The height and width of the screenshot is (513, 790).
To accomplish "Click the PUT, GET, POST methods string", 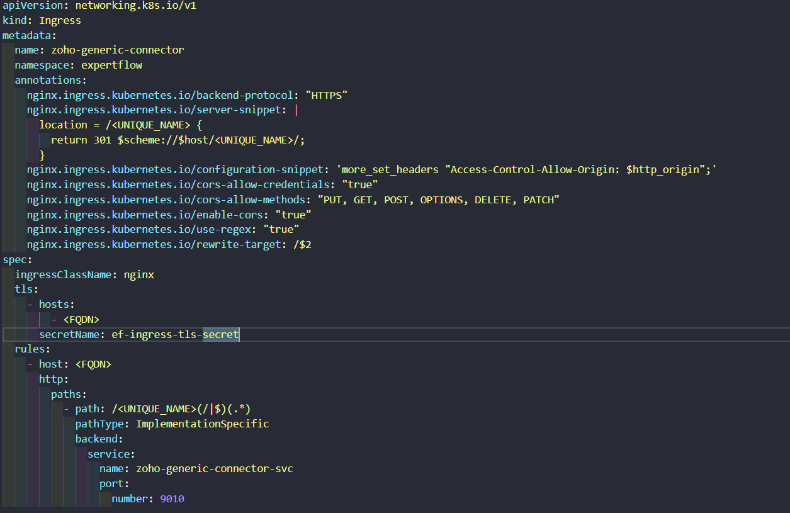I will pyautogui.click(x=438, y=200).
